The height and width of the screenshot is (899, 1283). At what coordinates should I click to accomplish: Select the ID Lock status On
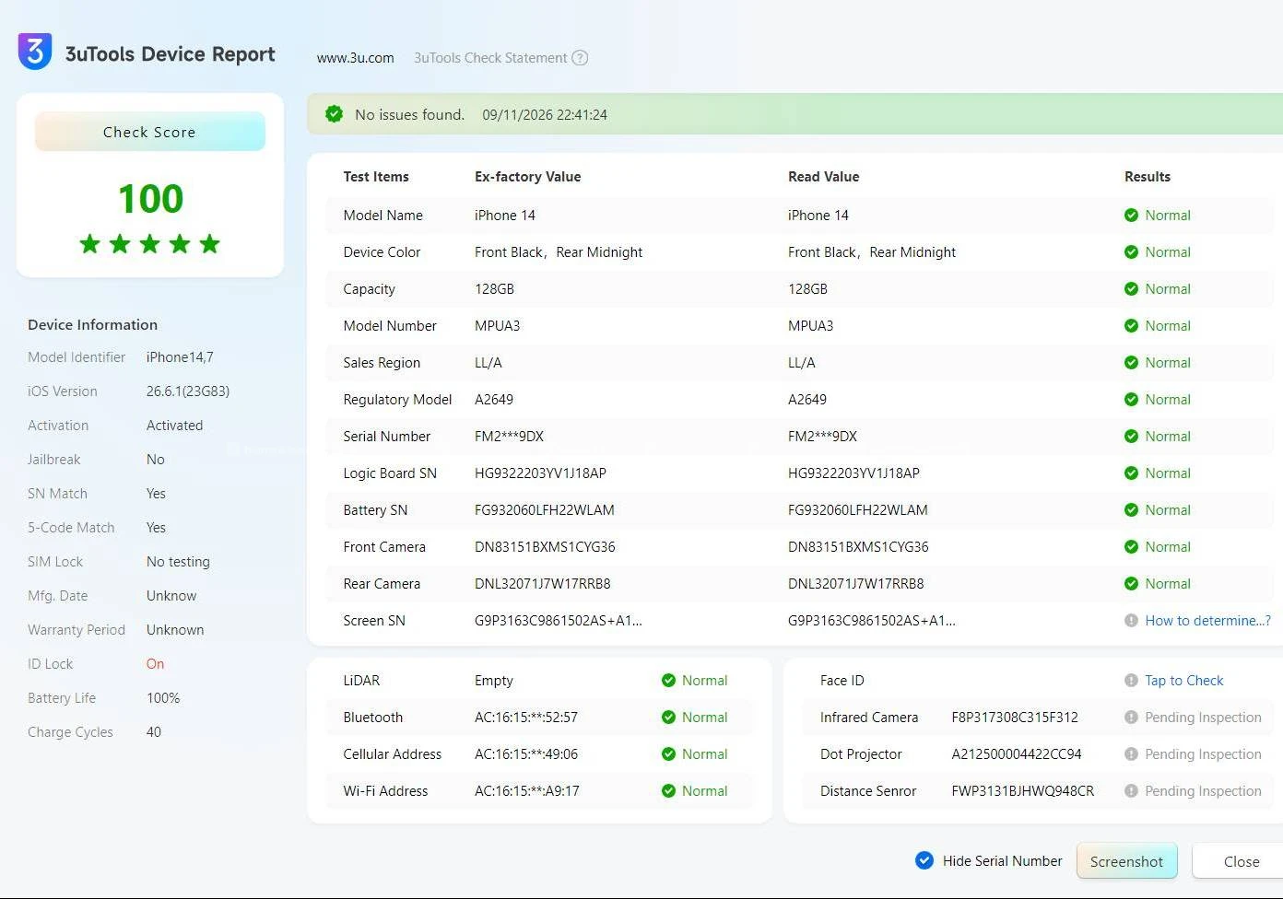point(155,664)
